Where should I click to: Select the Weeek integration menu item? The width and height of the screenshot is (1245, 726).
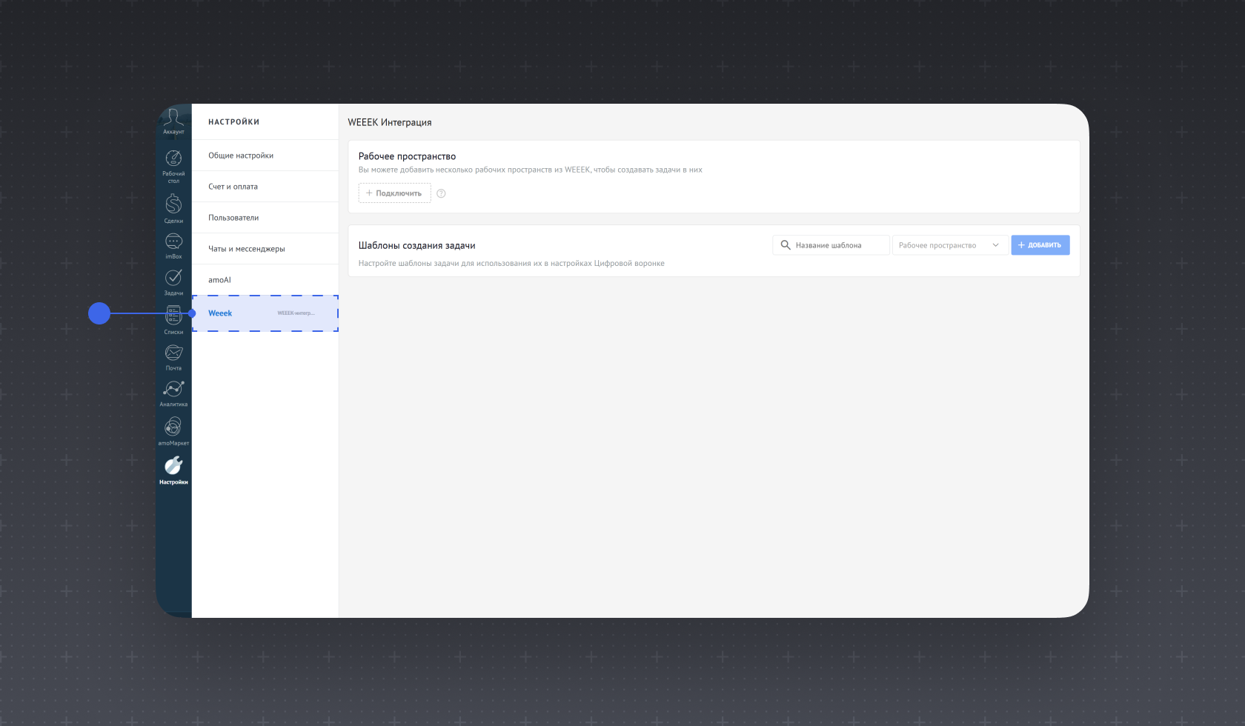(x=265, y=313)
